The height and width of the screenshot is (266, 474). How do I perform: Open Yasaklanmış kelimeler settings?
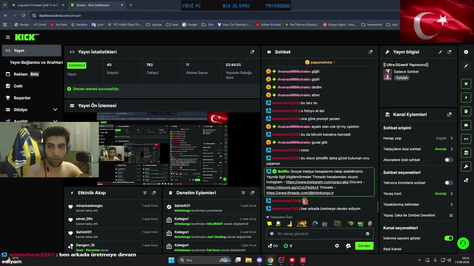pos(418,204)
